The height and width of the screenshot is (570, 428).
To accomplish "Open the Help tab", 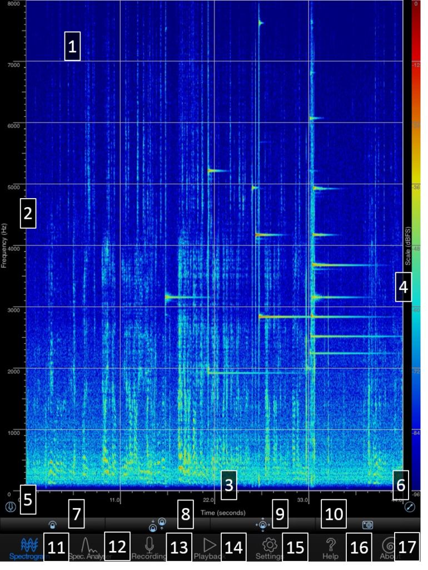I will pyautogui.click(x=330, y=548).
